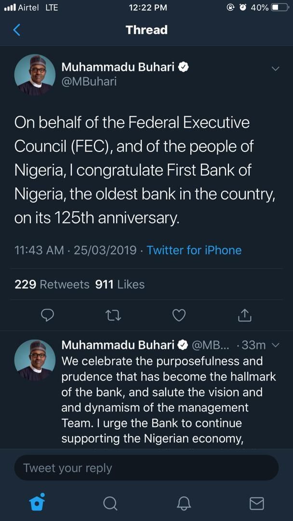
Task: Tap the verified badge next to Muhammadu Buhari
Action: (183, 67)
